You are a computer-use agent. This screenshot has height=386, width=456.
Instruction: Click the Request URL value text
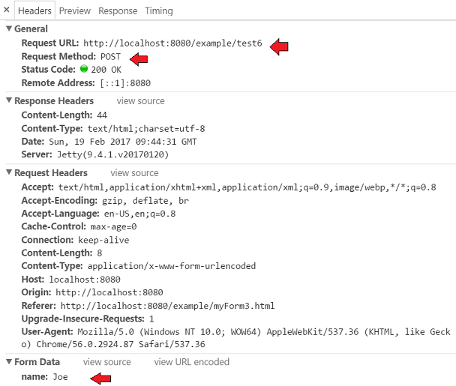[x=172, y=43]
